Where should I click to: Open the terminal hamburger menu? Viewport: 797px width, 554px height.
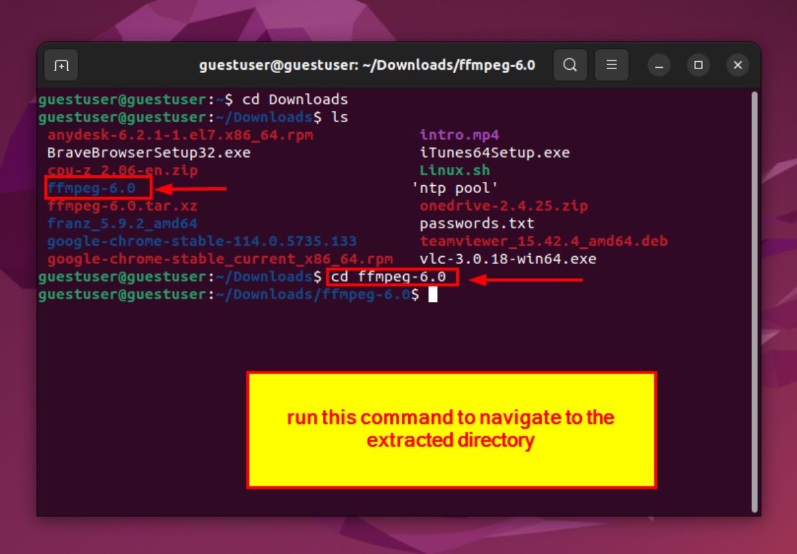pyautogui.click(x=611, y=65)
